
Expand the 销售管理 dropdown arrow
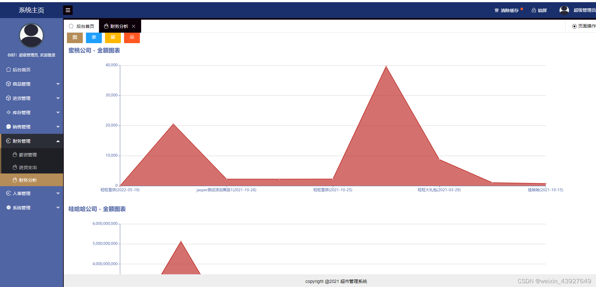(x=58, y=127)
